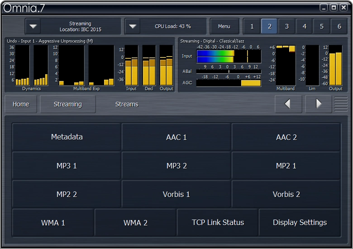
Task: Open the WMA 1 stream settings
Action: (x=53, y=222)
